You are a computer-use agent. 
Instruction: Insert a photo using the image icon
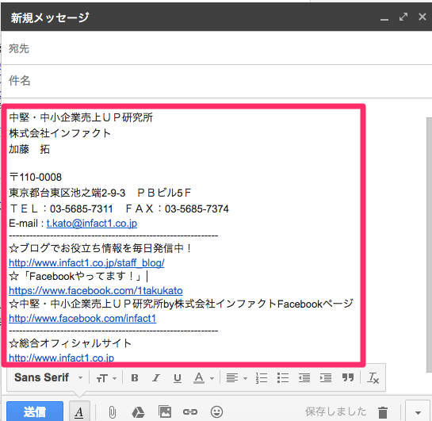[x=165, y=411]
